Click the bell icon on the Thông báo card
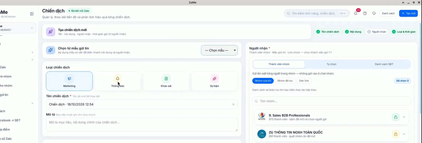This screenshot has width=422, height=143. click(118, 78)
